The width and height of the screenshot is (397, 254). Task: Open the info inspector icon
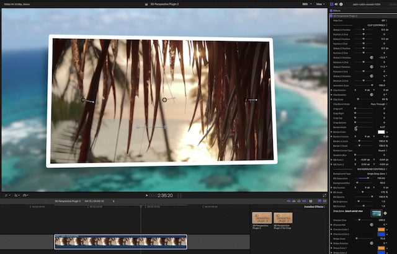342,4
